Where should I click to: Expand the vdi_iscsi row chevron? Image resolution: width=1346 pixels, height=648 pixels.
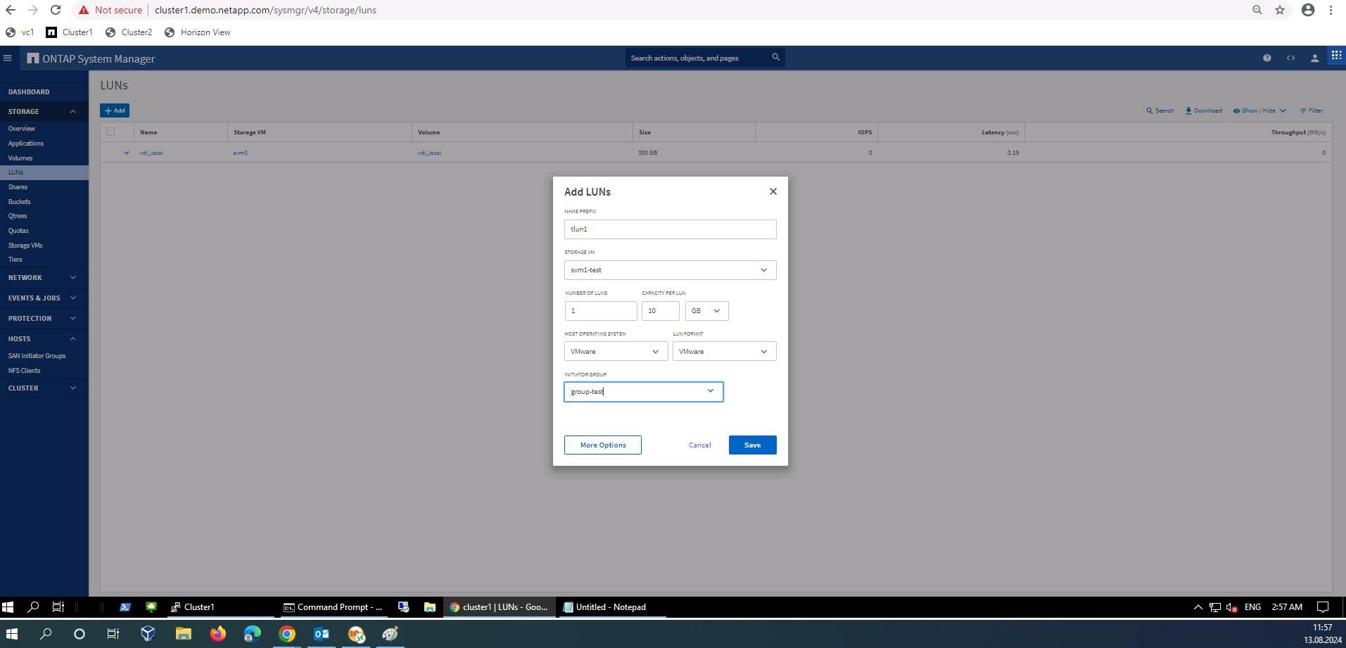pos(127,153)
